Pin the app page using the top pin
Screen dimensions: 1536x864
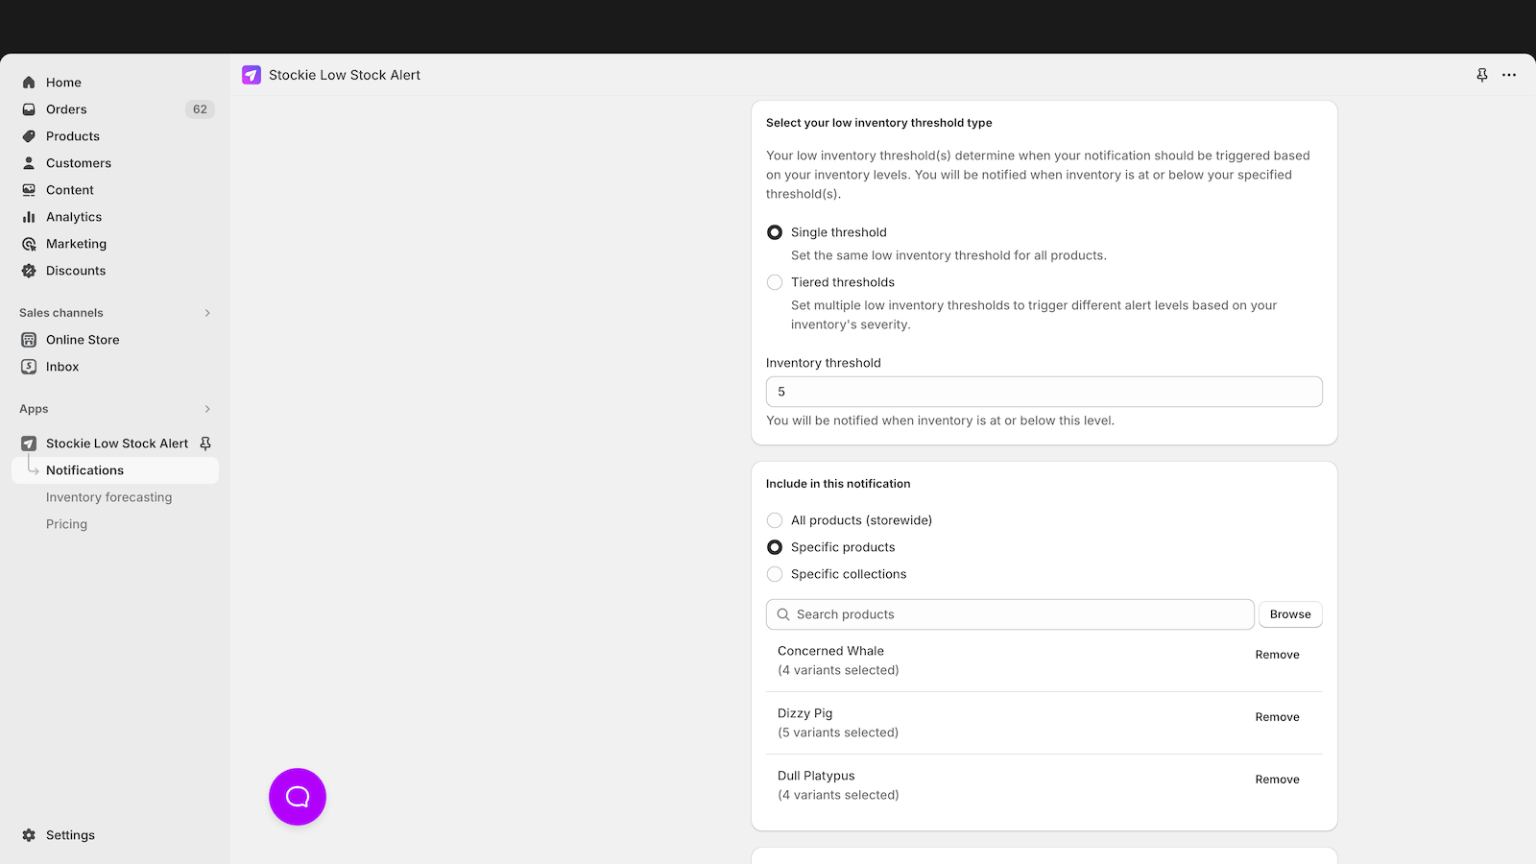click(1482, 74)
